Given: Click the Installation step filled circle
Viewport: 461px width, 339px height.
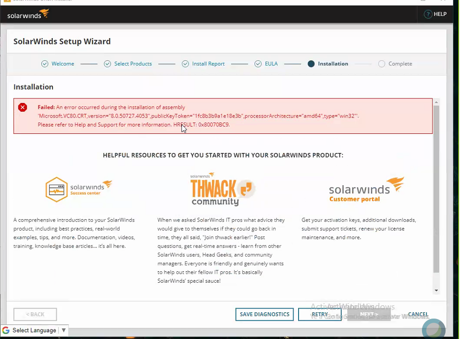Looking at the screenshot, I should coord(311,64).
